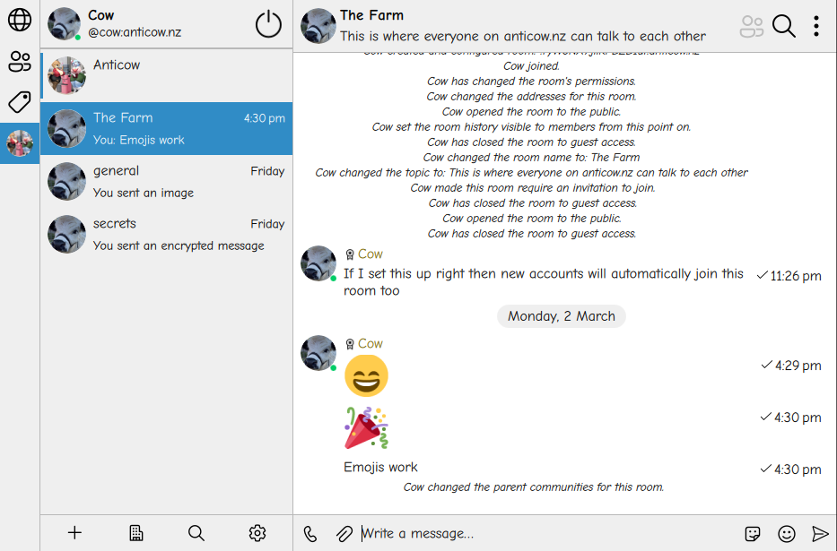Show direct chats via people icon in sidebar
The height and width of the screenshot is (551, 837).
[x=20, y=61]
